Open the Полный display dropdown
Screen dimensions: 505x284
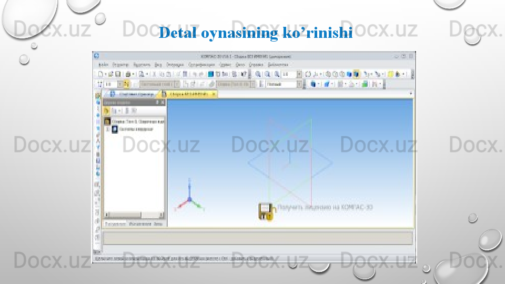[299, 84]
